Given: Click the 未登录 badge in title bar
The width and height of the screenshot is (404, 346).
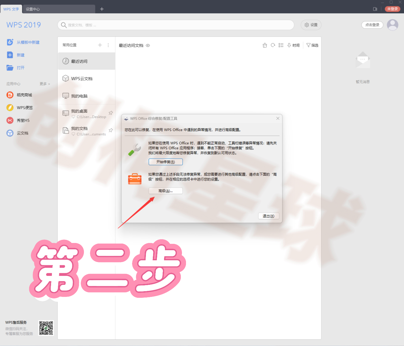Looking at the screenshot, I should coord(392,9).
